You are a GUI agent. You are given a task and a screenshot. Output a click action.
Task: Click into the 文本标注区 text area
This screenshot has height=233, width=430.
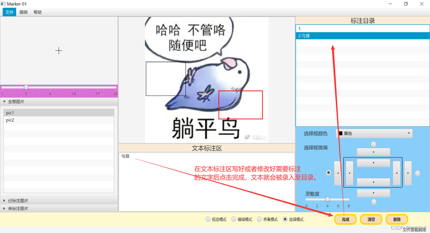[x=207, y=182]
